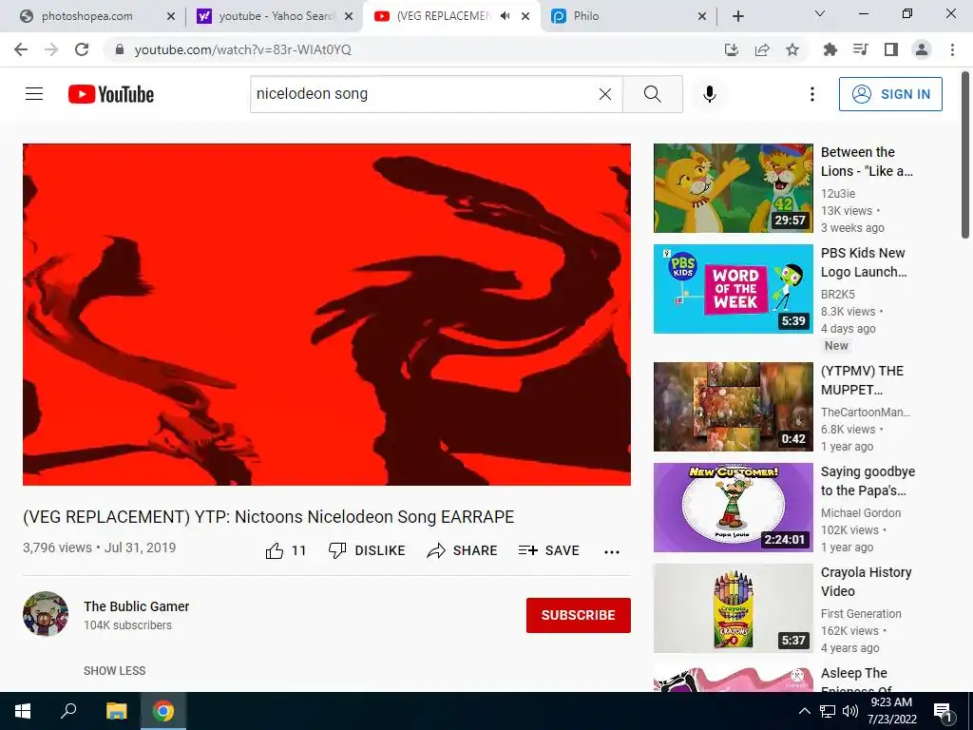973x730 pixels.
Task: Show hidden system tray icons
Action: [x=804, y=711]
